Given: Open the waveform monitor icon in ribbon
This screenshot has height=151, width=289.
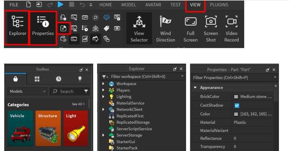Looking at the screenshot, I should coord(85,18).
